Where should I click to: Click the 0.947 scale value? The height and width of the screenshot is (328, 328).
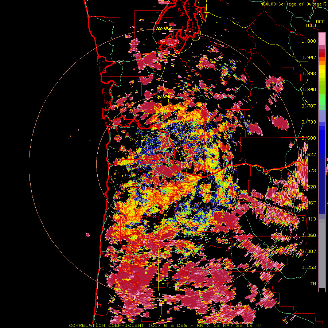309,57
